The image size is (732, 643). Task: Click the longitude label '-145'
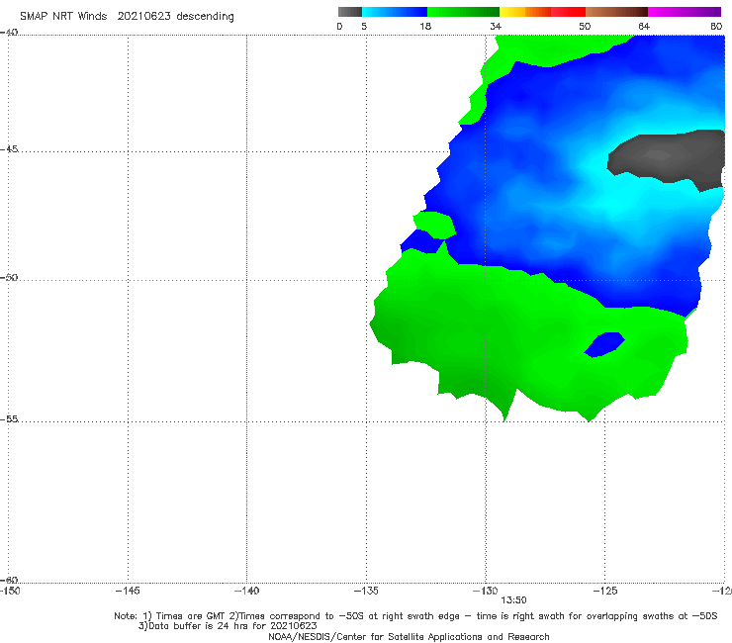pos(128,591)
